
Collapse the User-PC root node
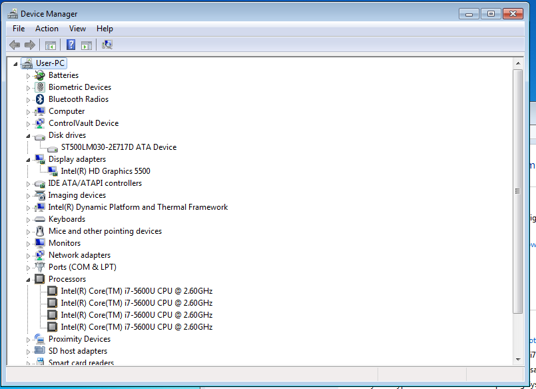tap(15, 63)
